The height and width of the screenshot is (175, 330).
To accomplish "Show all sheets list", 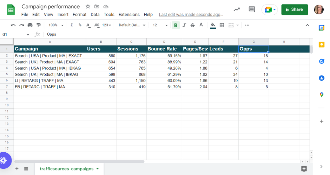I will pos(26,169).
